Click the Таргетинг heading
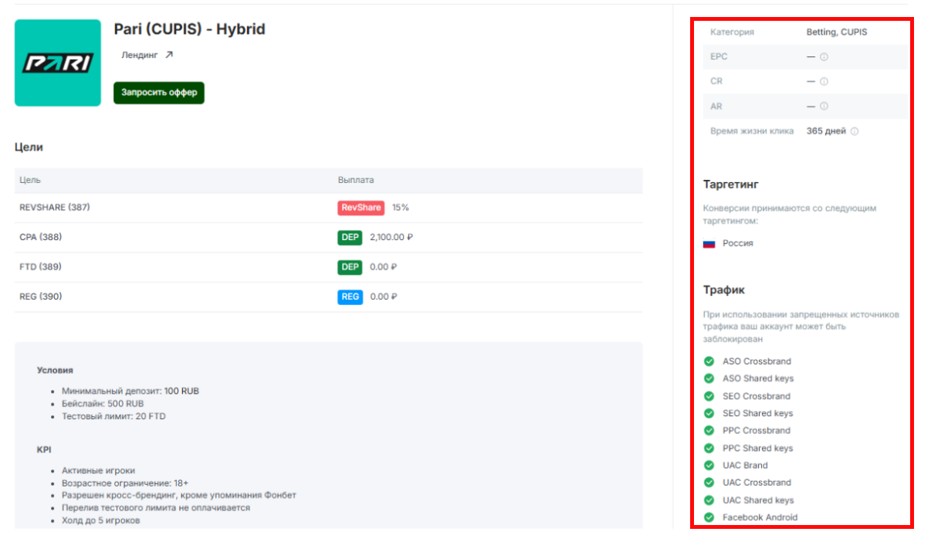The image size is (931, 542). click(x=731, y=185)
